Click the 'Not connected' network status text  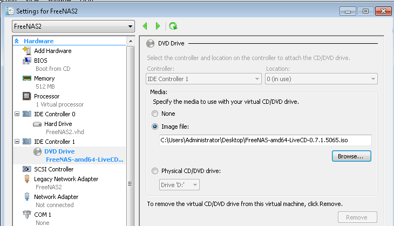pos(55,205)
